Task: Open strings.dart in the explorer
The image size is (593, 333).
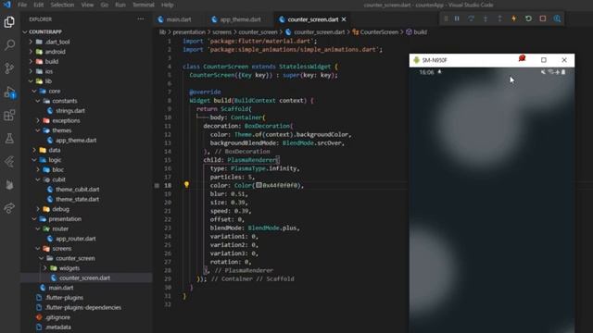Action: click(x=70, y=111)
